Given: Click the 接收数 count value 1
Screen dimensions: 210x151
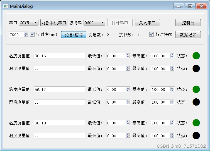Looking at the screenshot, I should [x=138, y=35].
